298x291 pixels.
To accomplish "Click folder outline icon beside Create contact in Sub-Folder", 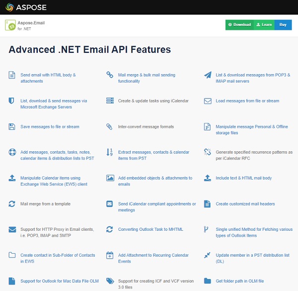I will pos(12,255).
